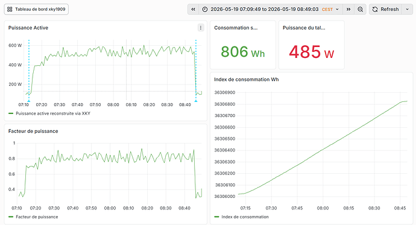Open the time range picker
The height and width of the screenshot is (225, 416).
[x=271, y=9]
